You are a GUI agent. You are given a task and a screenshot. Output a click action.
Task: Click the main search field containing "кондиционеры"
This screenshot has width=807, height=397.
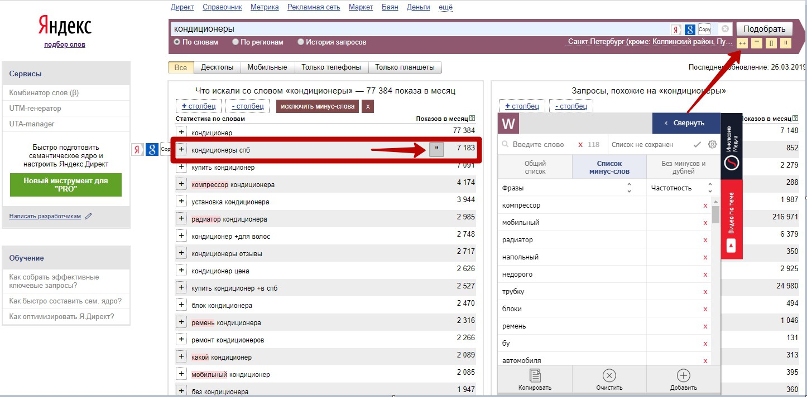420,29
